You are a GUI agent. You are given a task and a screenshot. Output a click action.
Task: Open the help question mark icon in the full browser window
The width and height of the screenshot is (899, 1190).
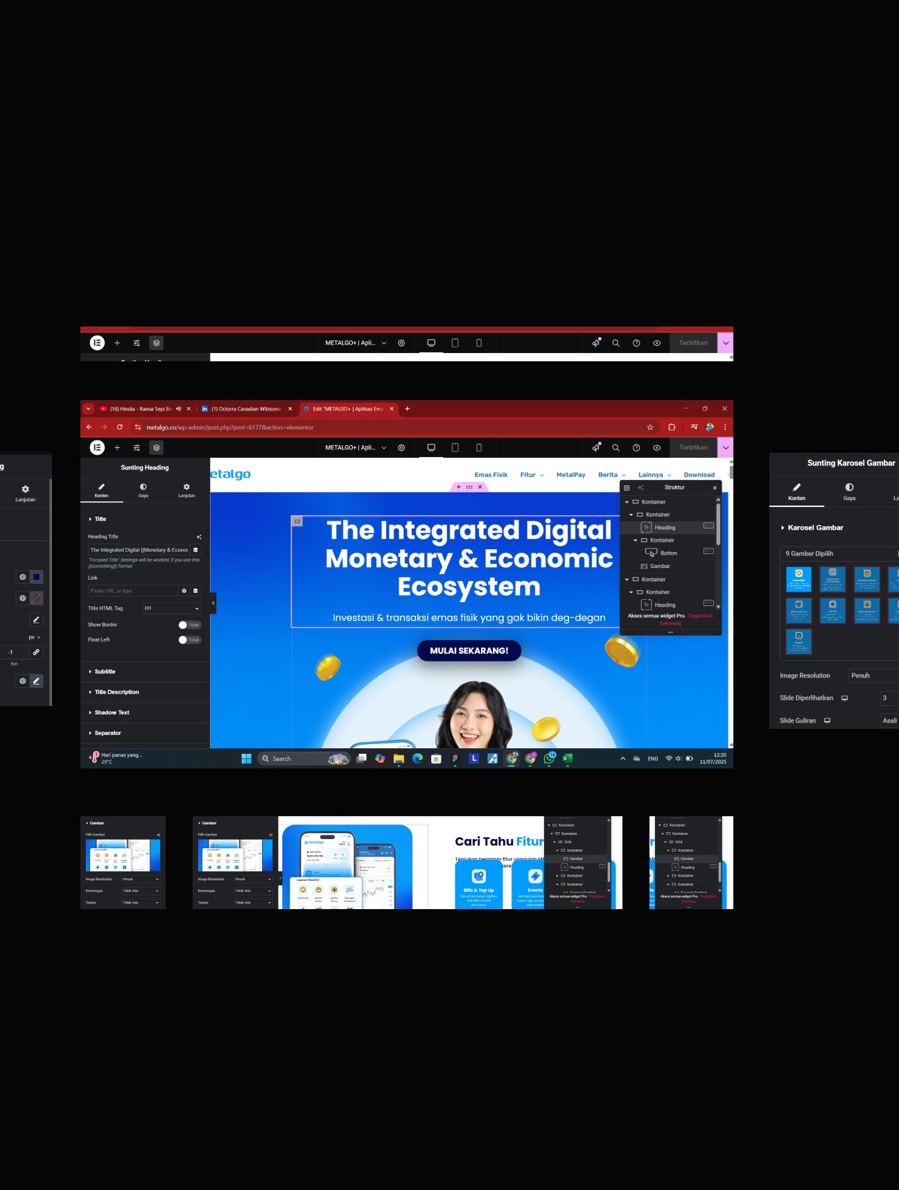636,447
